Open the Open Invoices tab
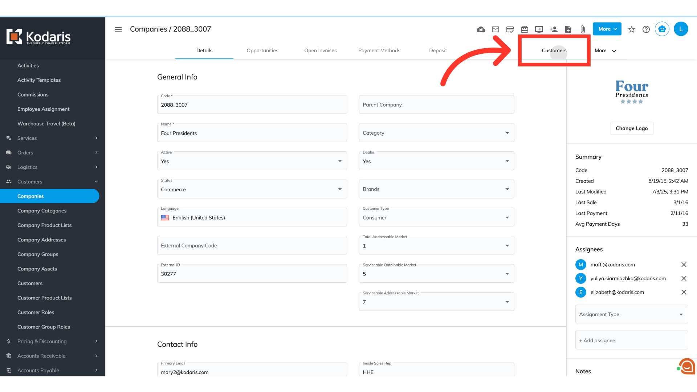 [320, 50]
